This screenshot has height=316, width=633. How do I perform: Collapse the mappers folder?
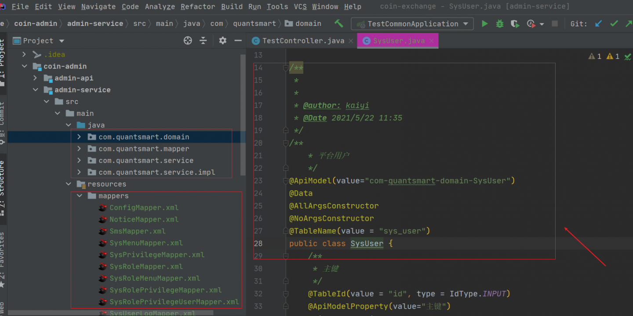[x=80, y=196]
